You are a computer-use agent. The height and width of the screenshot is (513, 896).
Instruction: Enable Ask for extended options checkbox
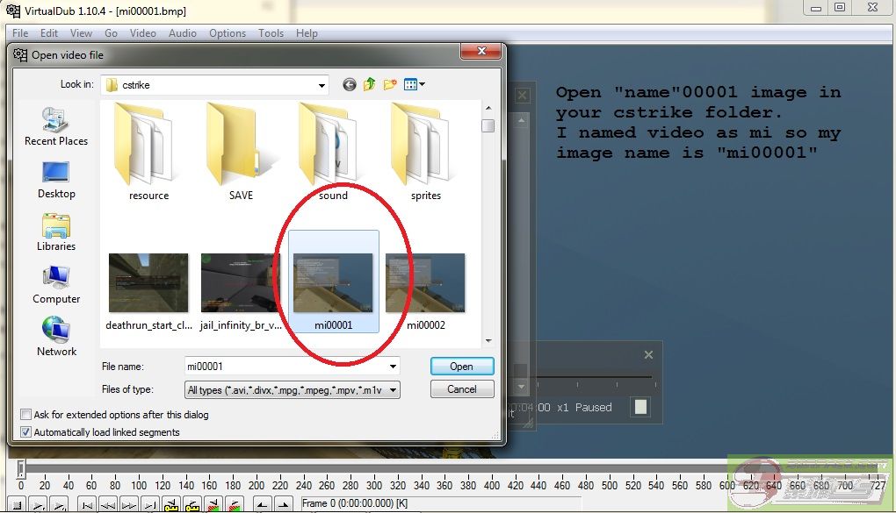click(x=25, y=415)
